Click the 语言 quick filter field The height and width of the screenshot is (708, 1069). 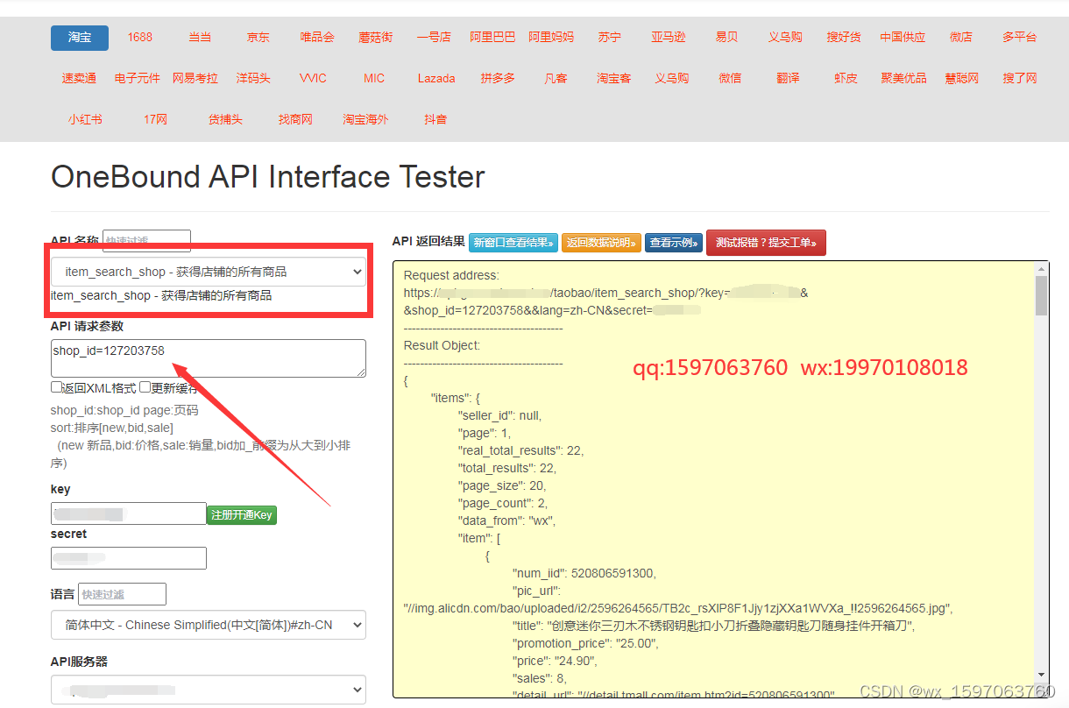click(122, 594)
